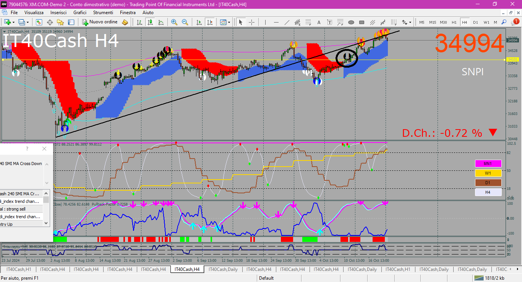Click the magenta MN1 legend button
The image size is (522, 282).
488,164
